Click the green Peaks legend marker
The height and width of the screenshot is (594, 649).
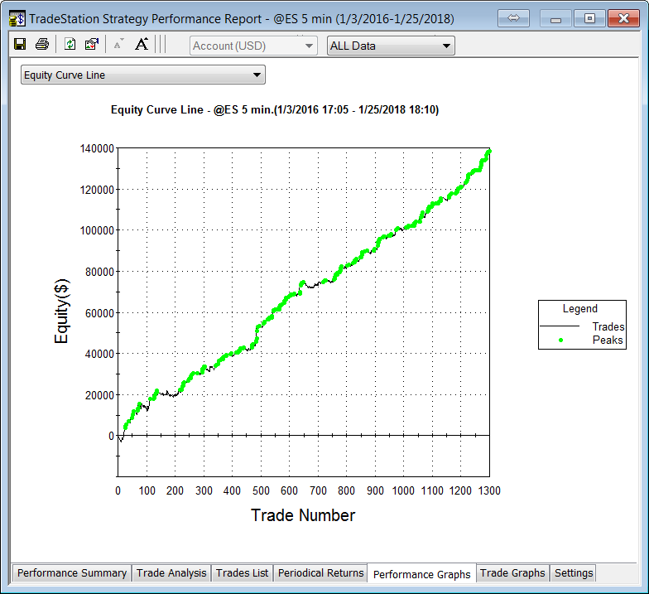point(562,340)
